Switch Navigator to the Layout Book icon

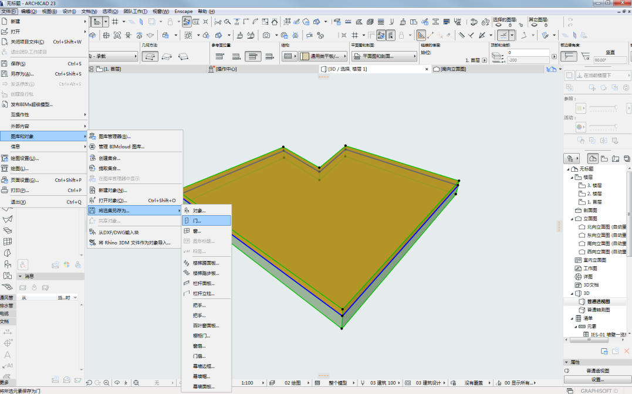(x=616, y=158)
